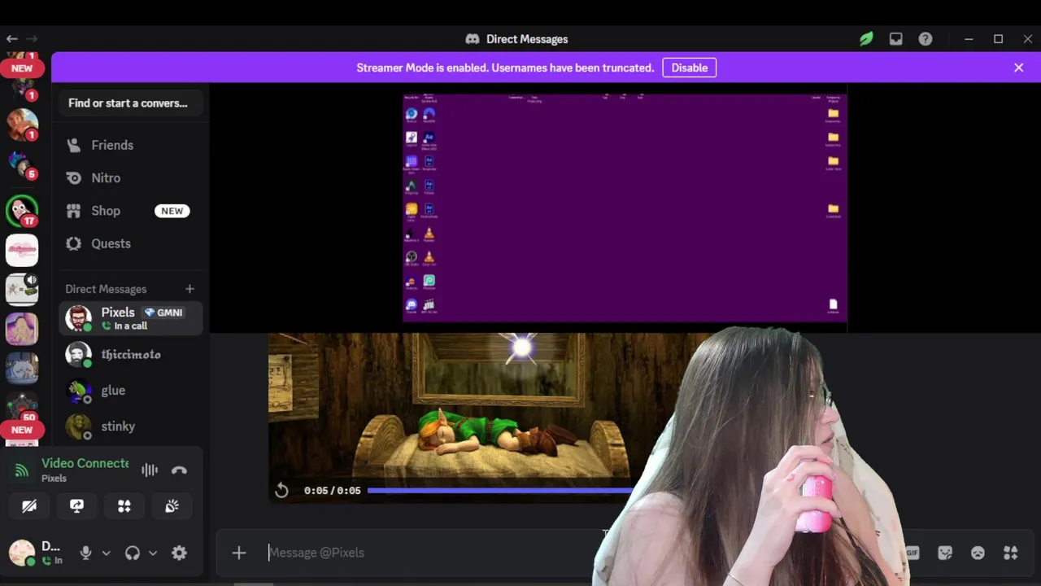Toggle screen sharing button
This screenshot has height=586, width=1041.
point(76,506)
